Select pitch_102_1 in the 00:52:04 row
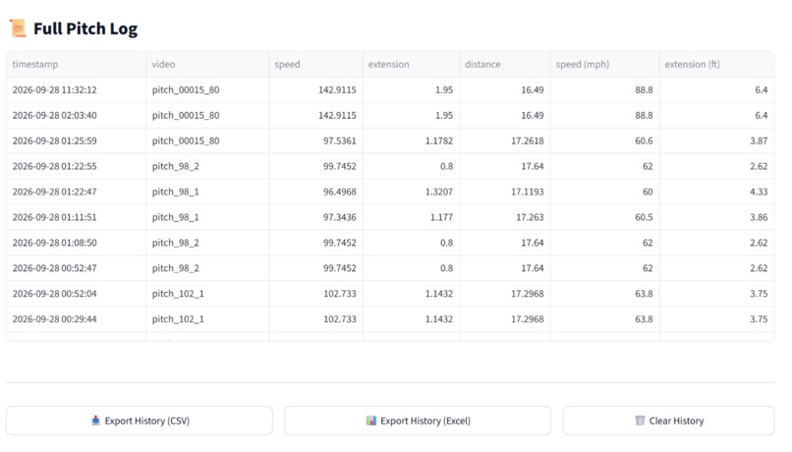The height and width of the screenshot is (452, 792). (178, 294)
